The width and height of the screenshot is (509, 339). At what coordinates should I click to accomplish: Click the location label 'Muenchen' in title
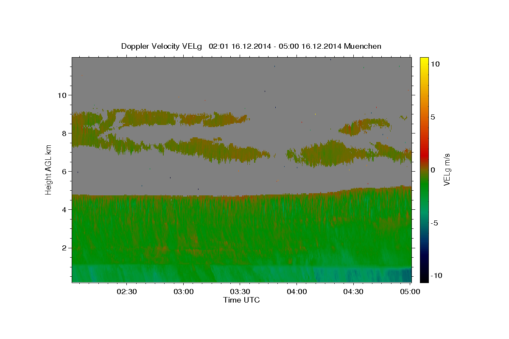(363, 46)
